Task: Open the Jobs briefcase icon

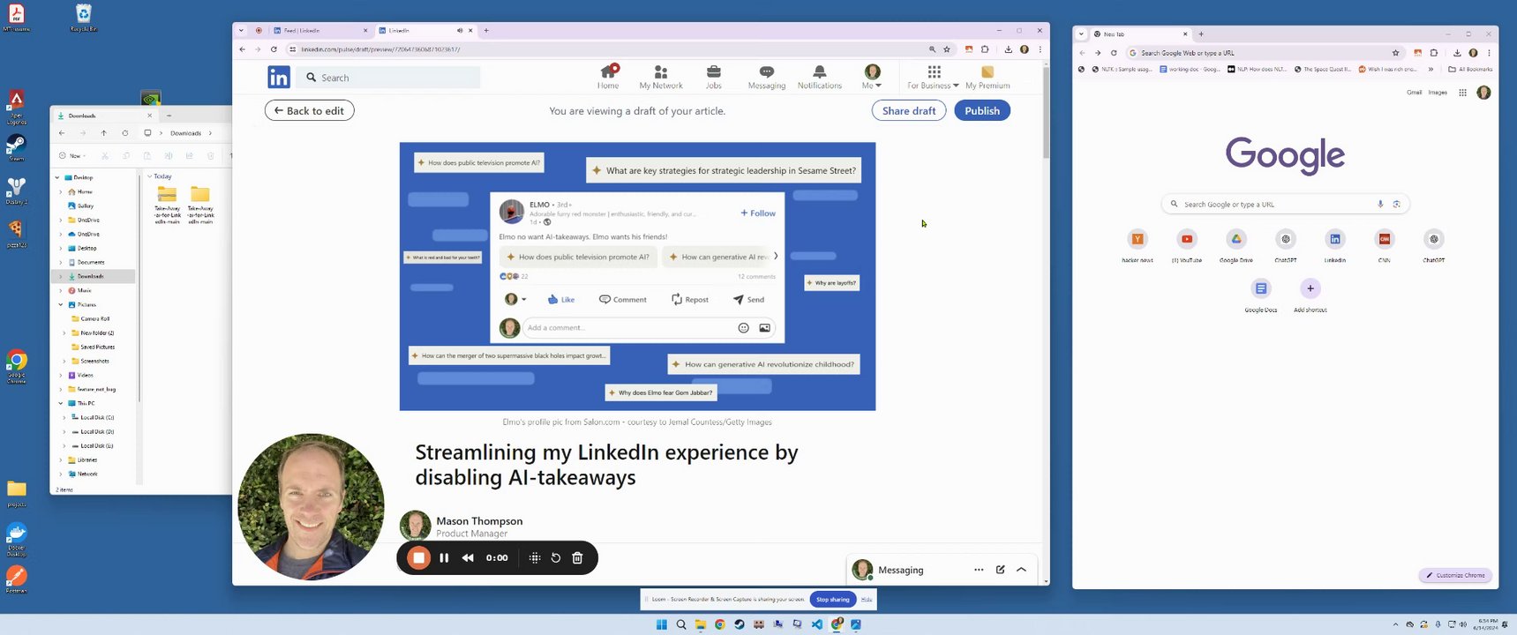Action: click(x=713, y=77)
